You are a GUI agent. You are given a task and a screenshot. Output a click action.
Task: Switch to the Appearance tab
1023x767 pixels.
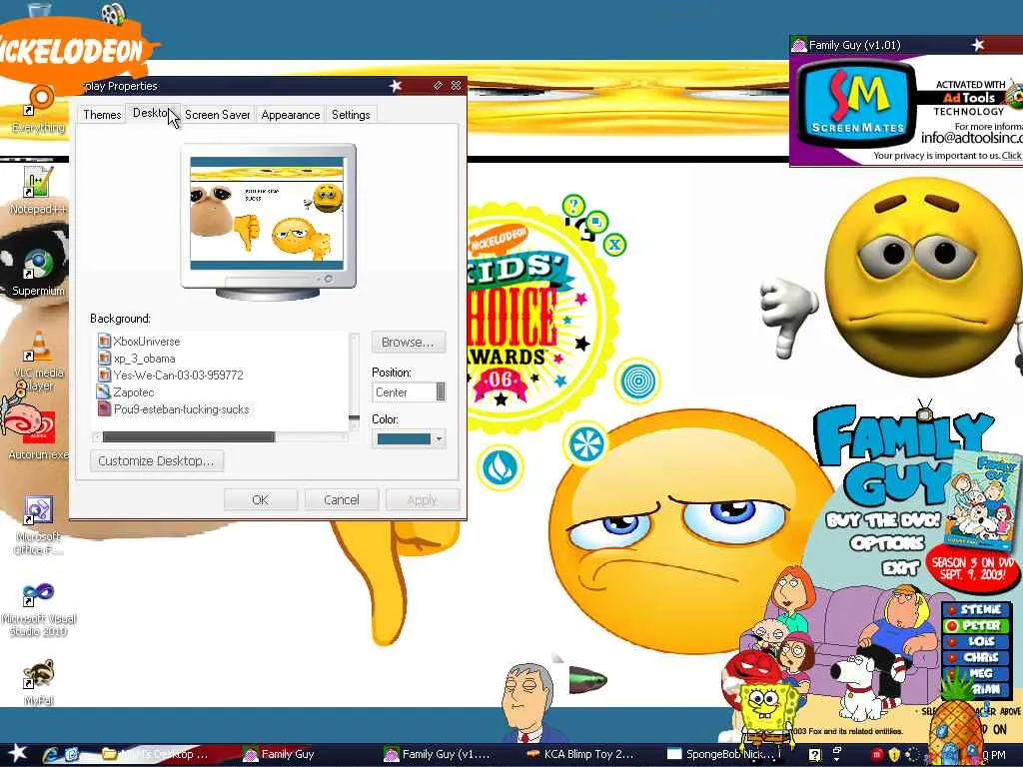pyautogui.click(x=291, y=114)
